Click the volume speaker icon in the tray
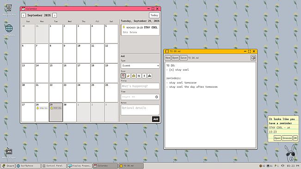 click(x=283, y=166)
